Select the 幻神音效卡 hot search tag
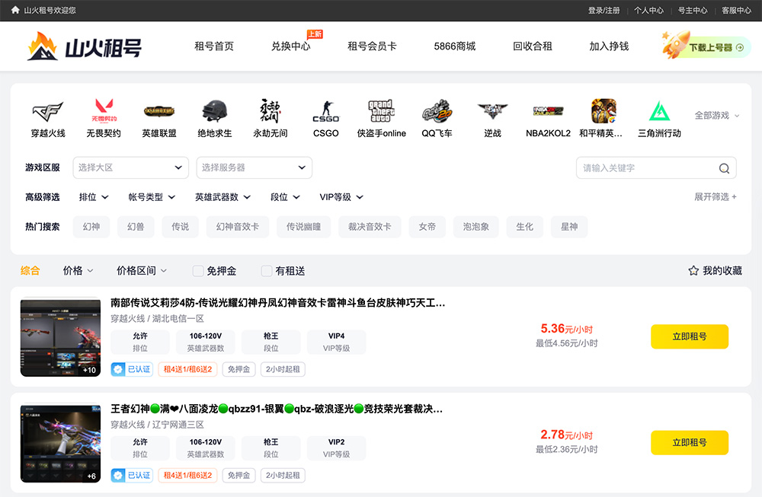Image resolution: width=762 pixels, height=497 pixels. tap(238, 227)
